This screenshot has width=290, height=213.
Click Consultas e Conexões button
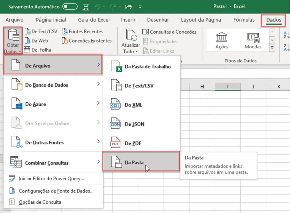tap(169, 32)
